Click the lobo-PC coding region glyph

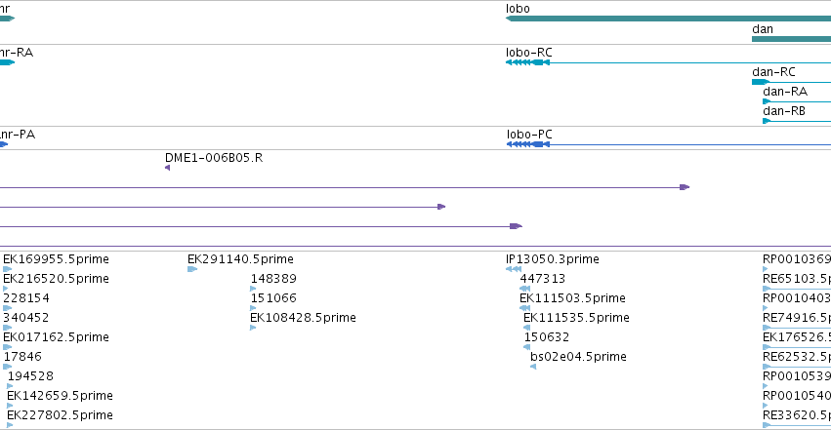point(528,144)
